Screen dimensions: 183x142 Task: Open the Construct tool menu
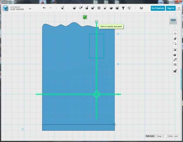click(x=87, y=8)
